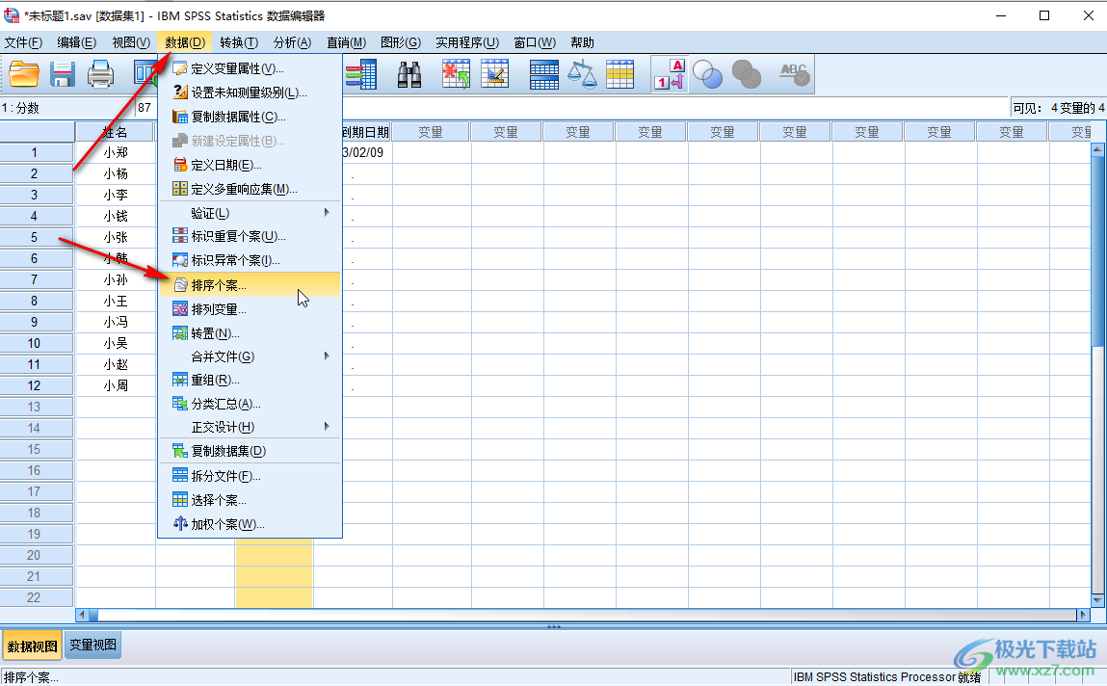The width and height of the screenshot is (1107, 686).
Task: Click the Variables toolbar icon next to binoculars
Action: [x=360, y=74]
